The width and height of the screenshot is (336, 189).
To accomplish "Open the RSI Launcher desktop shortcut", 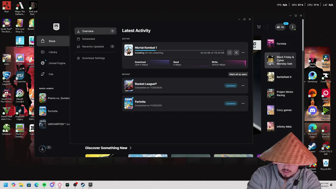I will [x=20, y=77].
